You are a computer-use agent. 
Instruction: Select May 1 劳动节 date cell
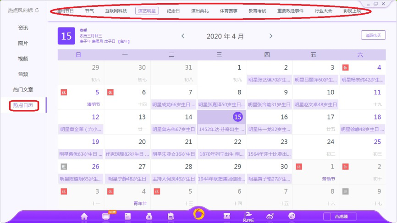316,172
